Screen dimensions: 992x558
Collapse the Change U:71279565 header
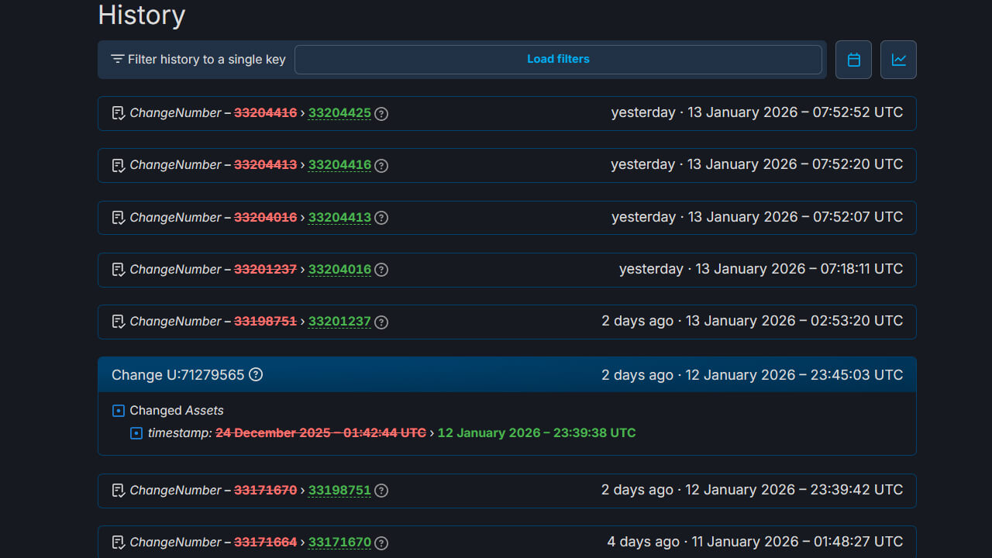(507, 375)
